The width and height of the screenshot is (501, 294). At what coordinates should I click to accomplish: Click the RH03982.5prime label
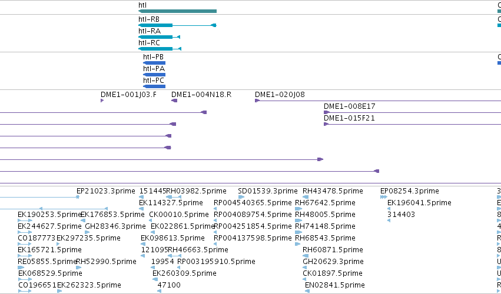(197, 191)
